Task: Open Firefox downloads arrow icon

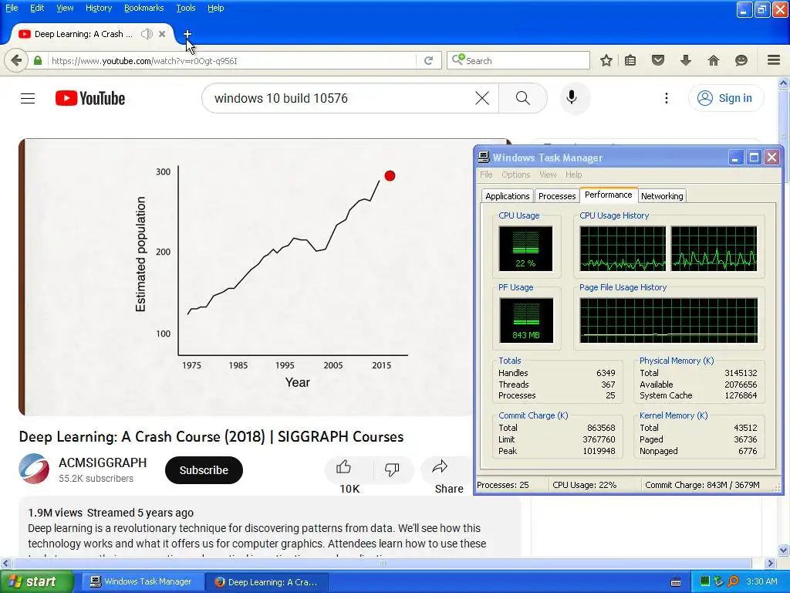Action: [686, 60]
